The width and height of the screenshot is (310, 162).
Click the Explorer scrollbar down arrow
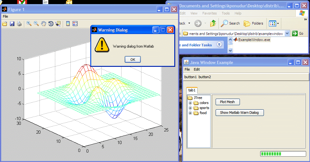tap(230, 50)
